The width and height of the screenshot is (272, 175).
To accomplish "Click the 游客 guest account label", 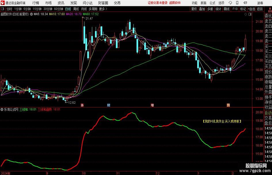I will pyautogui.click(x=260, y=3).
